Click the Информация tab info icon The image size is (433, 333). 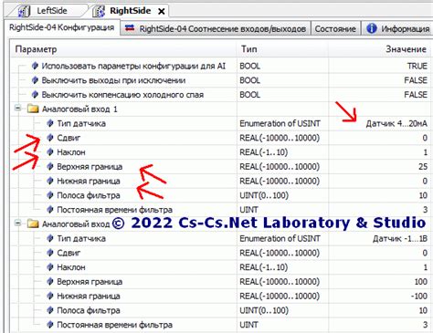(x=372, y=28)
